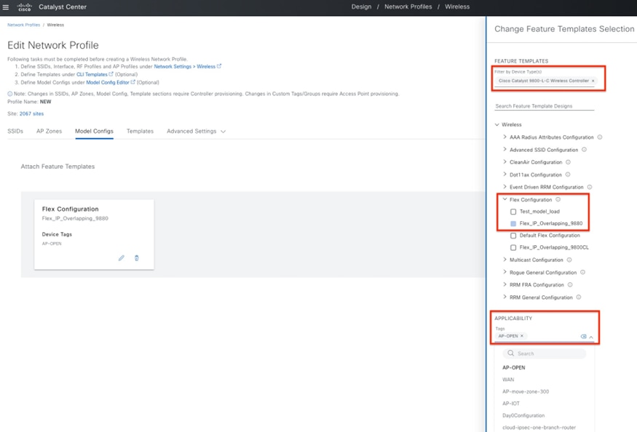Viewport: 637px width, 432px height.
Task: Check Default Flex Configuration
Action: 513,235
